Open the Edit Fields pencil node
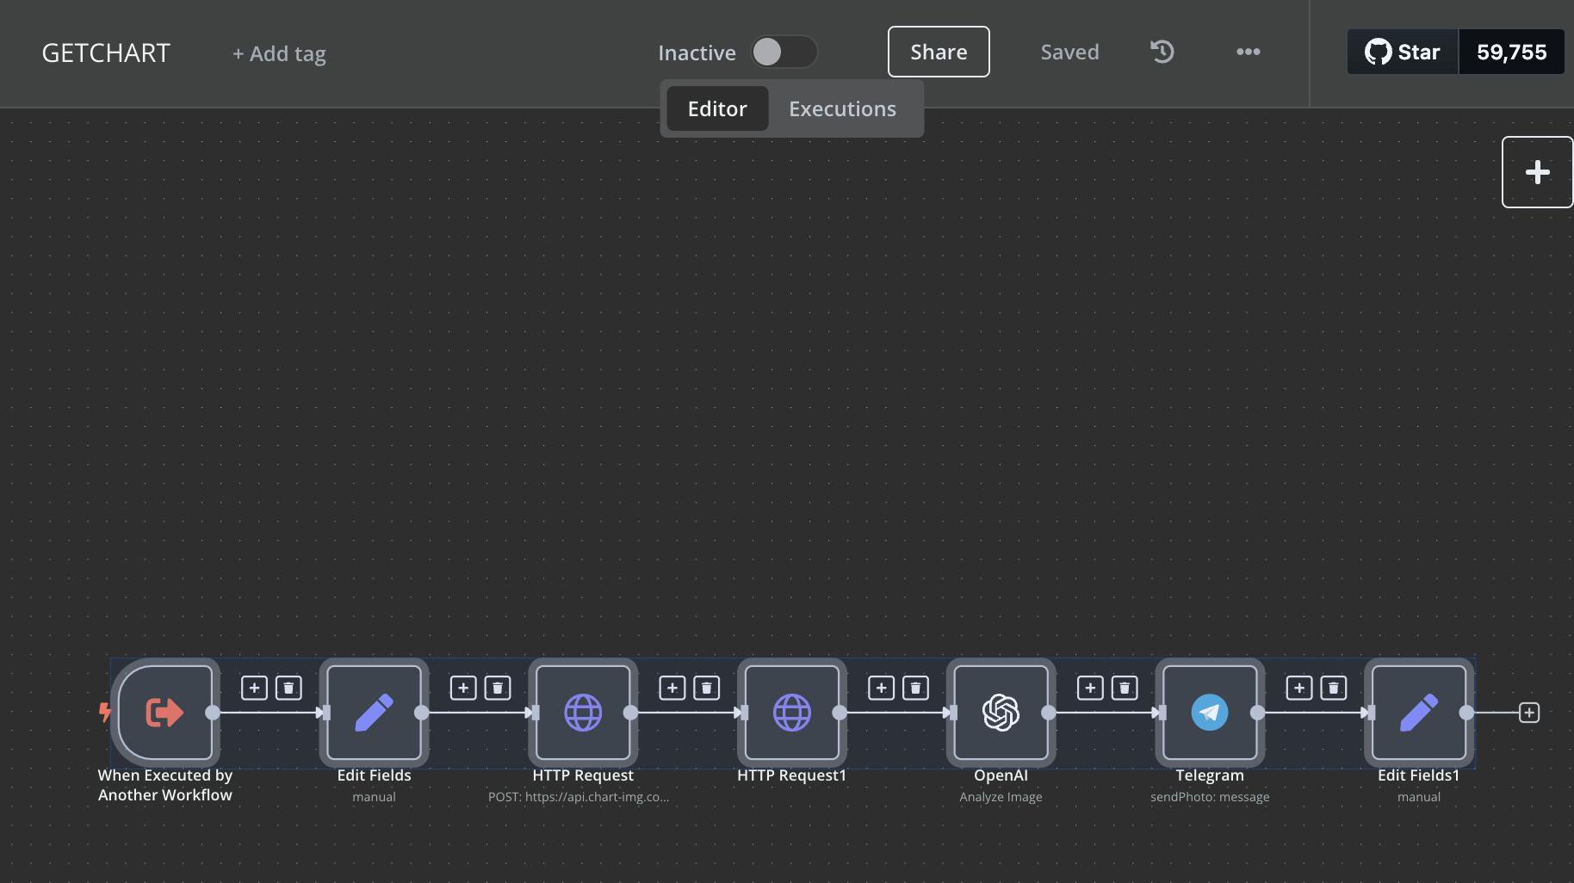This screenshot has height=883, width=1574. point(374,713)
